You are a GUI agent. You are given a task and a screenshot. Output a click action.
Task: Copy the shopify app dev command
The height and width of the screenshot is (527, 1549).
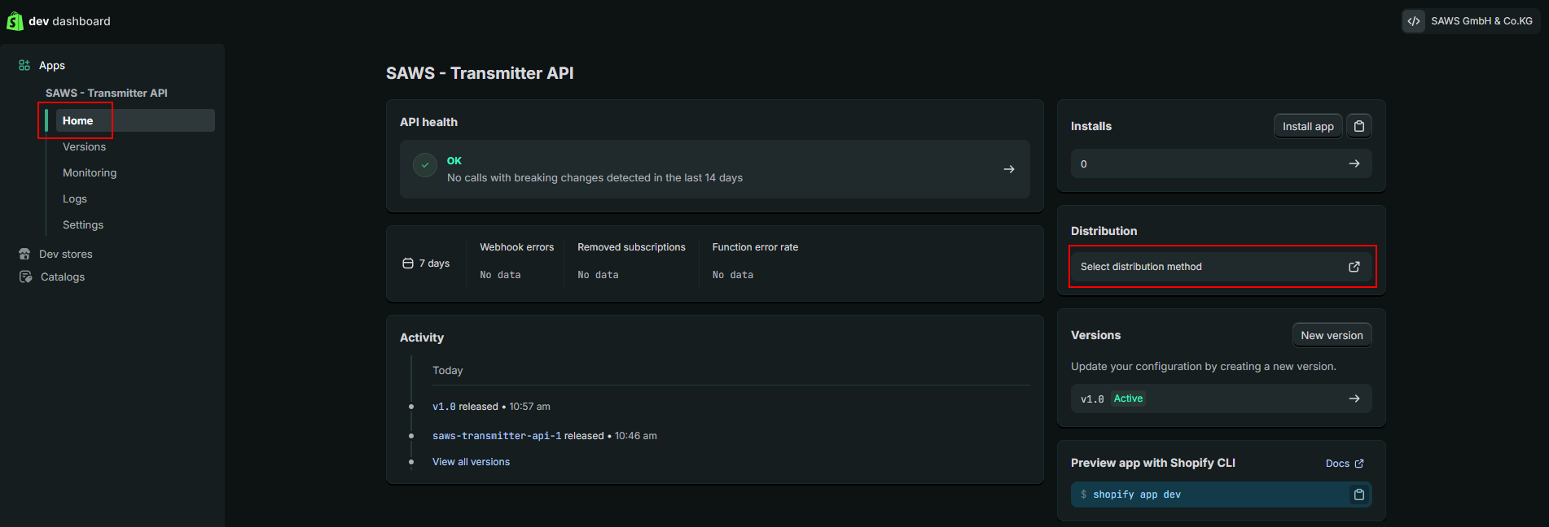pyautogui.click(x=1359, y=494)
